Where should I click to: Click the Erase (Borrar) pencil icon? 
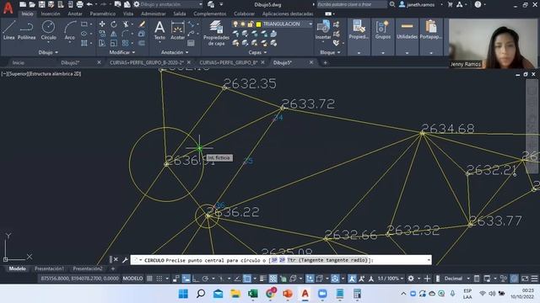pos(142,24)
